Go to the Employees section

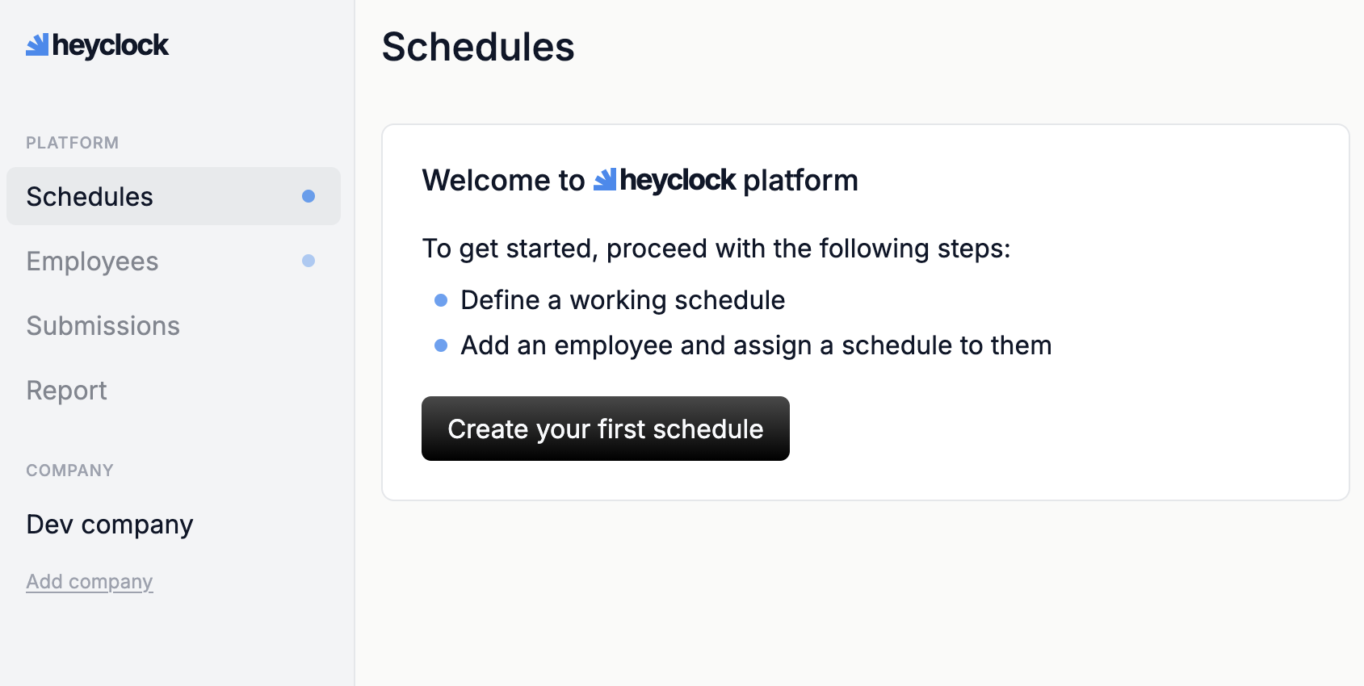(92, 261)
